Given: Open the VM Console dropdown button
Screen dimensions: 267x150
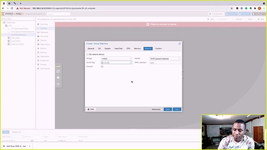Looking at the screenshot, I should coord(238,20).
